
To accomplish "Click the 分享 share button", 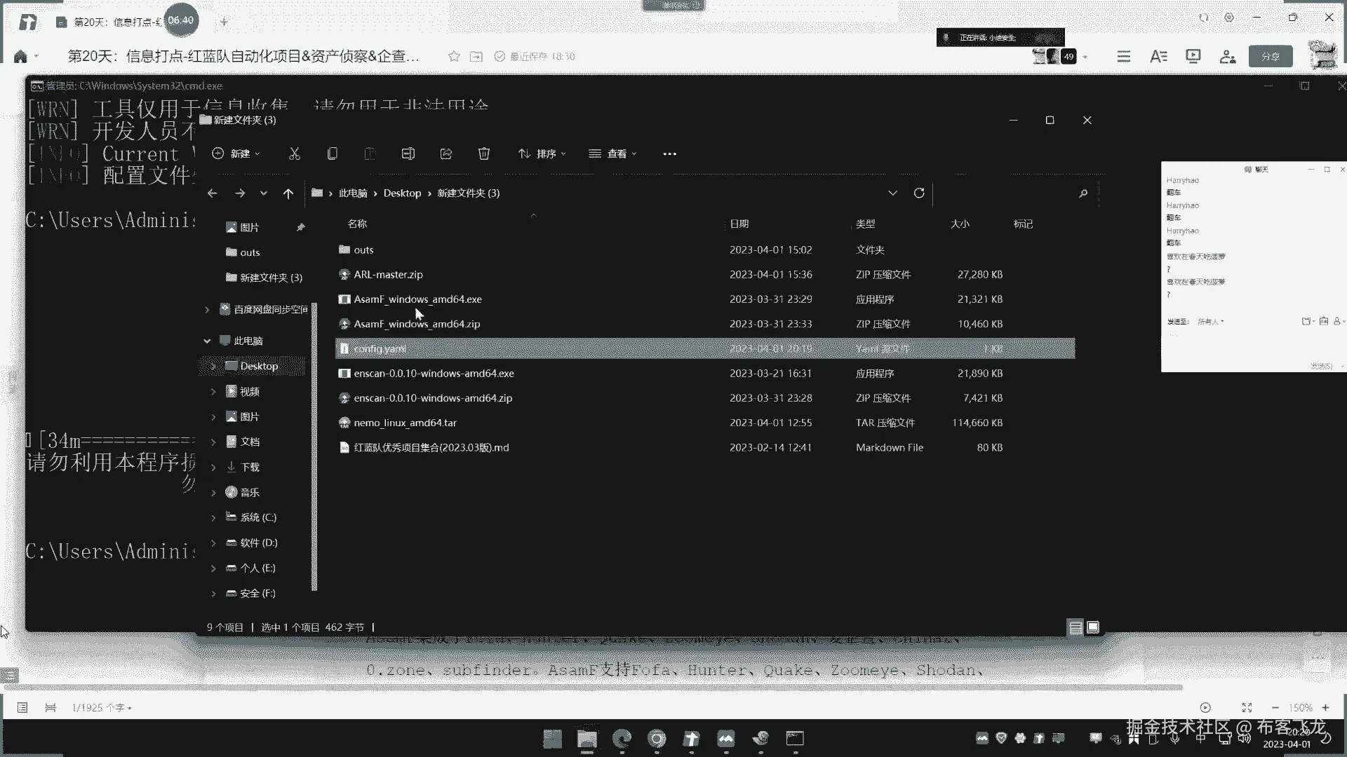I will 1271,56.
